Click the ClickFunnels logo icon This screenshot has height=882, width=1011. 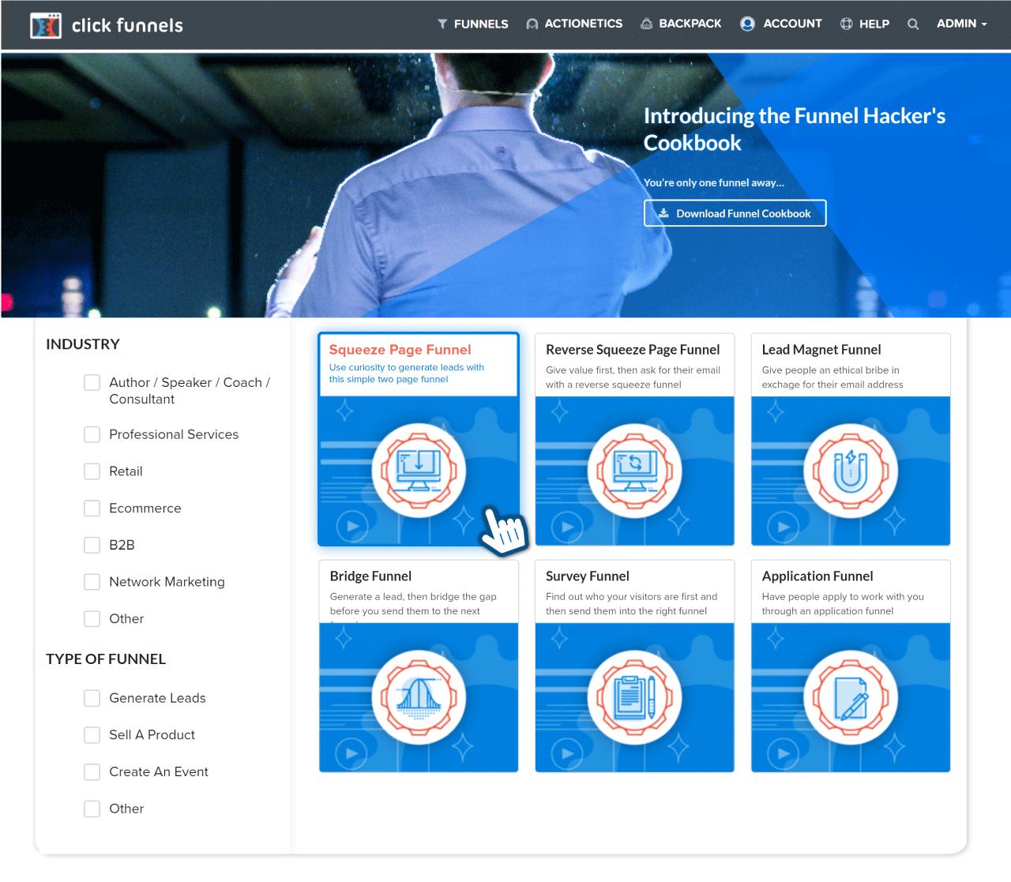pos(45,25)
